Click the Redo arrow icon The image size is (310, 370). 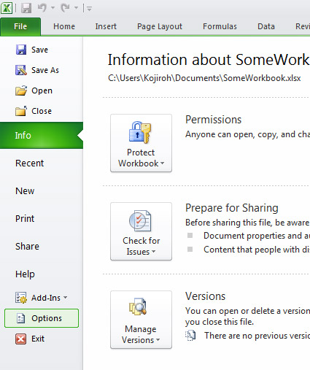coord(66,8)
